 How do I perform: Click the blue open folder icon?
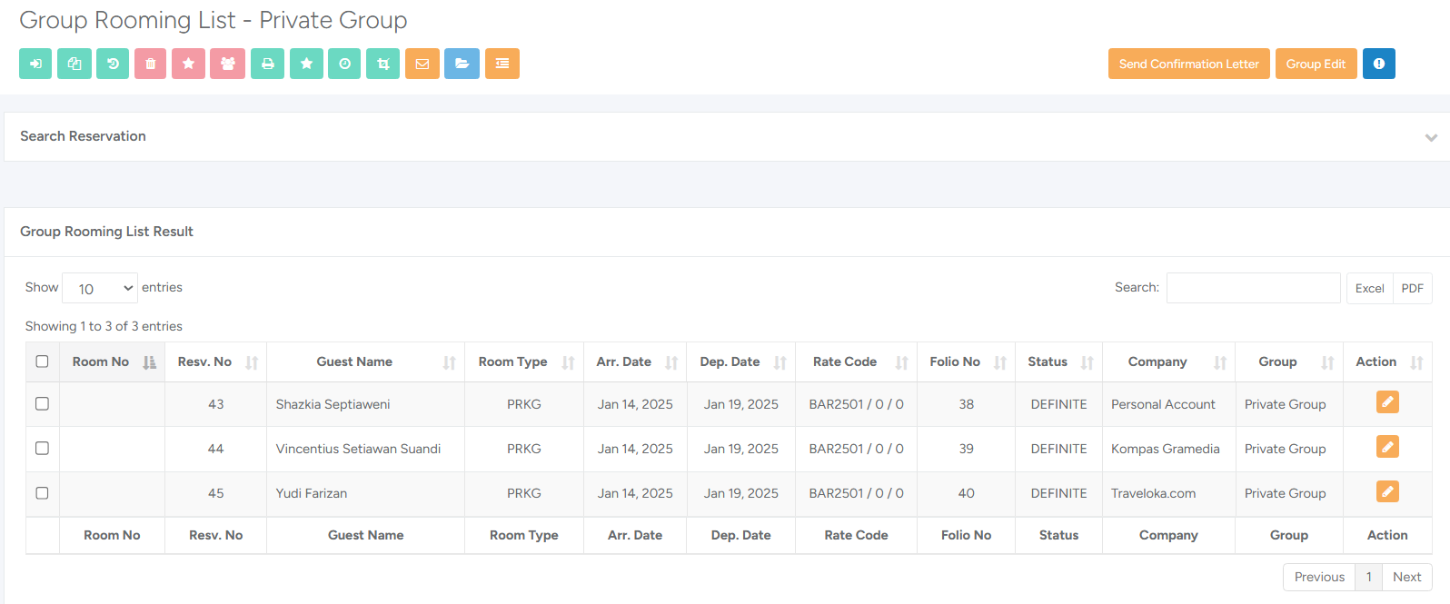point(462,64)
